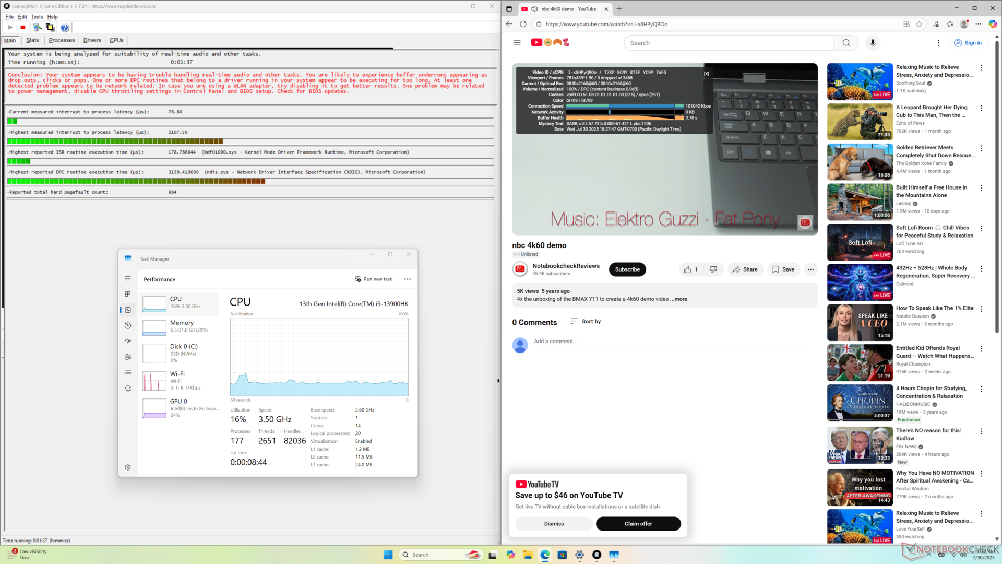Open Task Manager hamburger navigation menu
This screenshot has width=1002, height=564.
(x=128, y=278)
